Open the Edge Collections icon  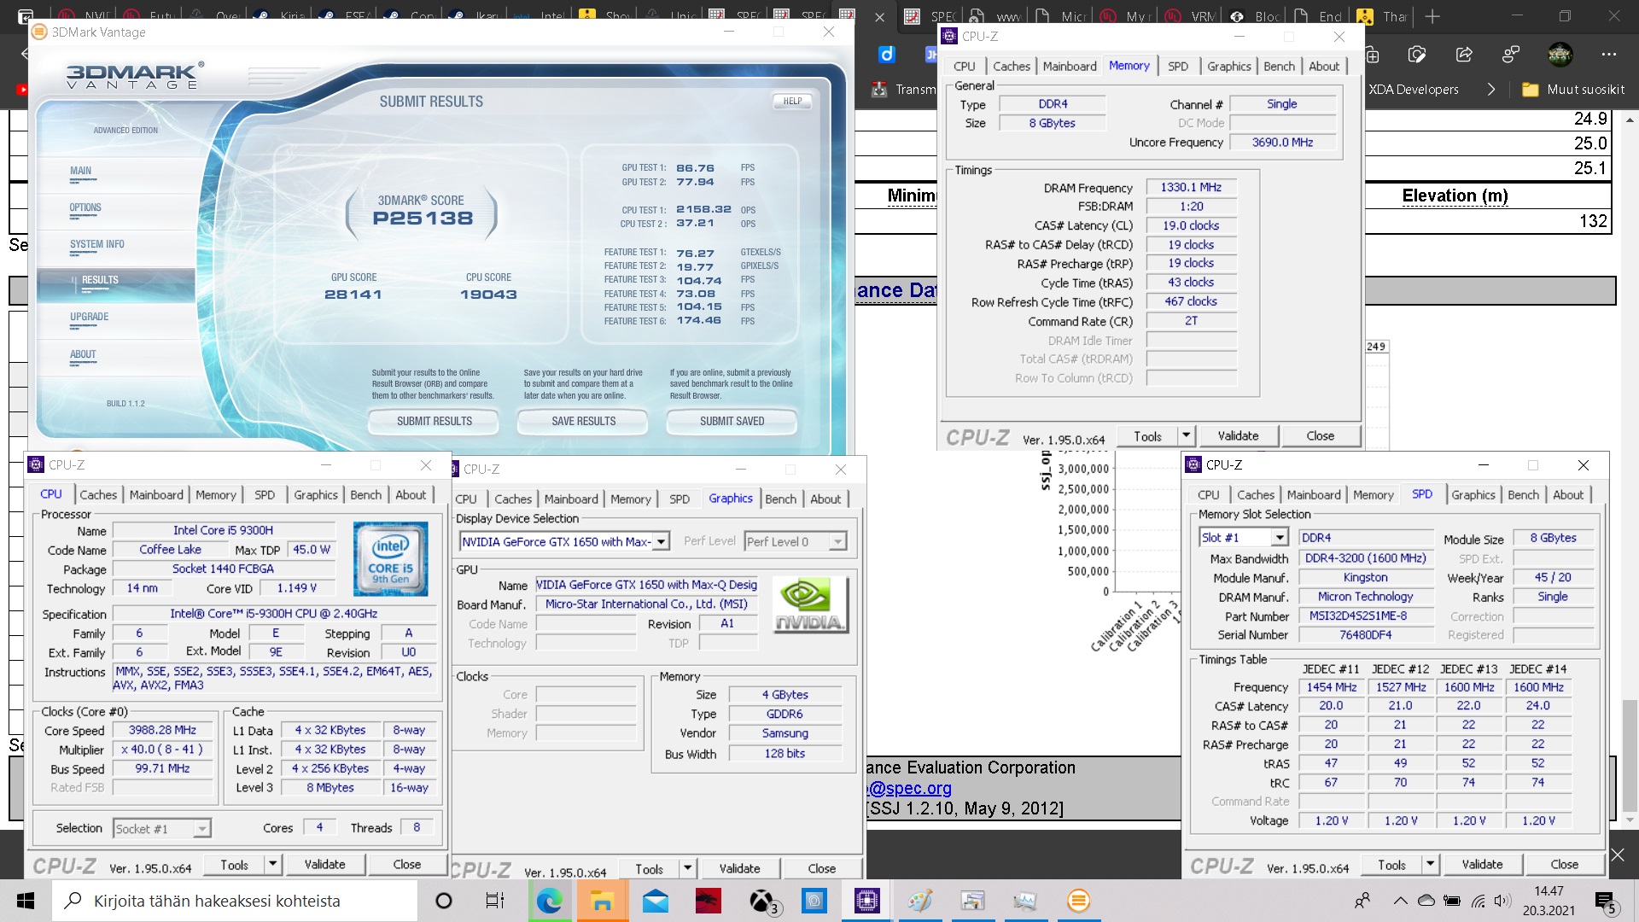(x=1372, y=55)
